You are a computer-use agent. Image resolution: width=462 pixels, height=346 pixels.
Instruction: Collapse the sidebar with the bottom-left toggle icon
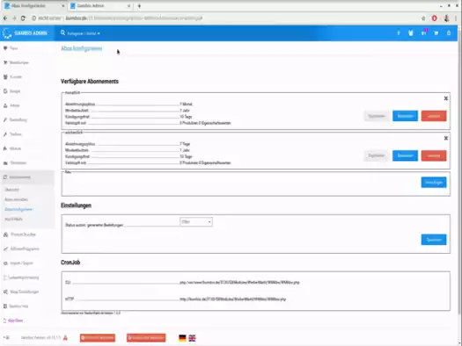click(7, 337)
